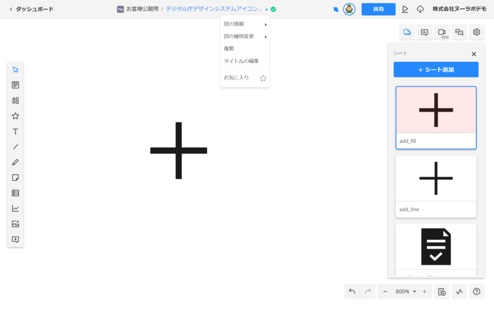Select the sticky note tool

tap(15, 178)
